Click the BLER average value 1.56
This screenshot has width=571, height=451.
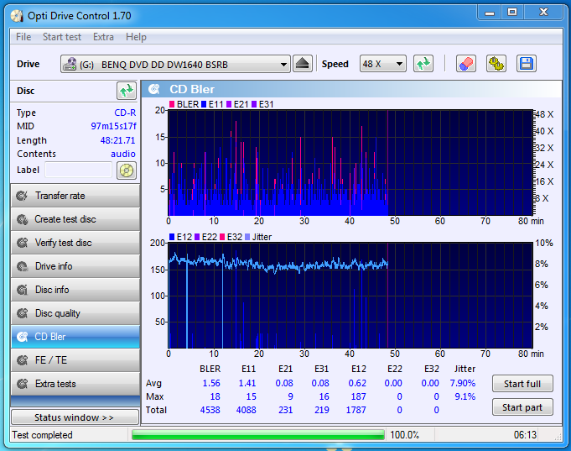coord(211,383)
